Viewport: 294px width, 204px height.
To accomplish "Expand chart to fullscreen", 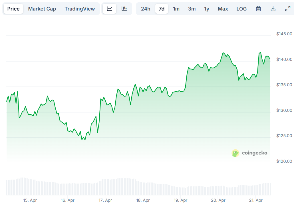I will 288,9.
